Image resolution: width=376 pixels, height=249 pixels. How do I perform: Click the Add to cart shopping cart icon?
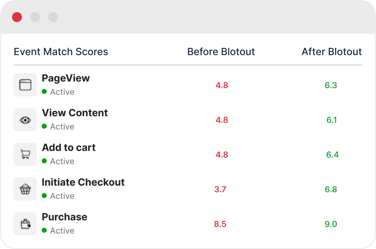25,154
